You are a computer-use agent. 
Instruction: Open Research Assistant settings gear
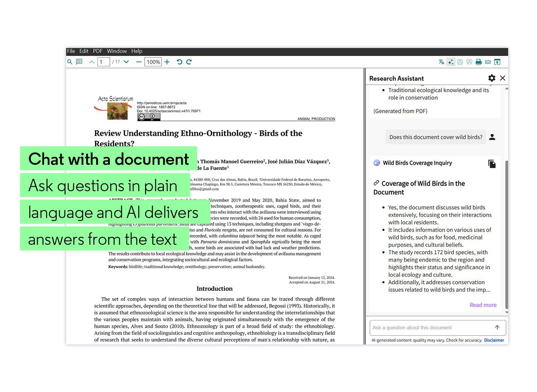(492, 78)
